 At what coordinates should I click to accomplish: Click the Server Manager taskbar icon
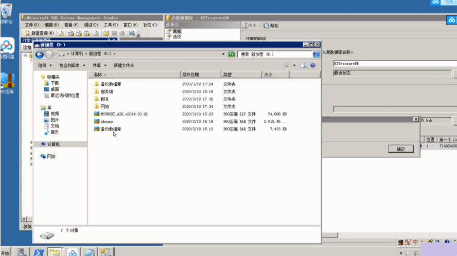(22, 252)
